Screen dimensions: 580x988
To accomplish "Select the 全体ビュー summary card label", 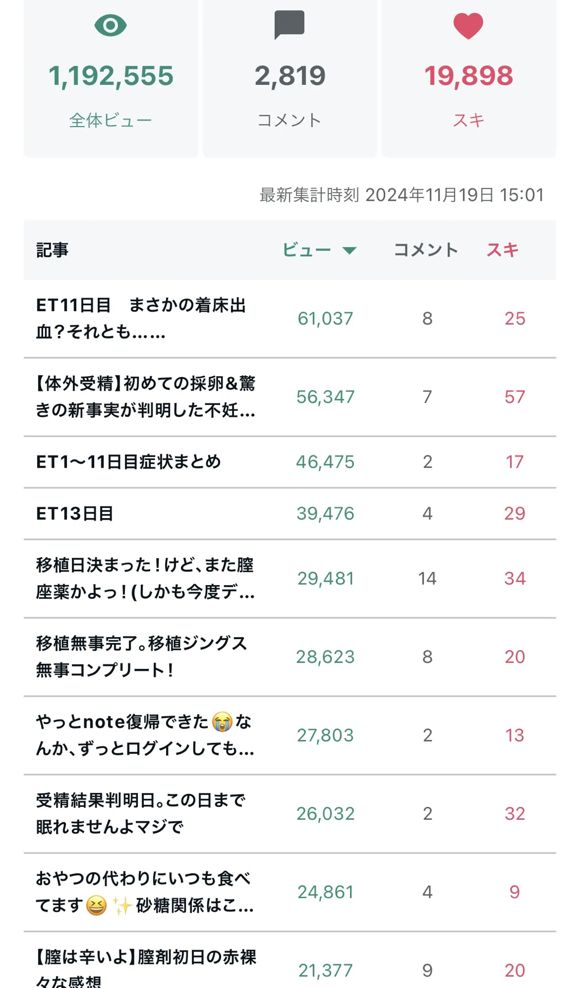I will 111,120.
